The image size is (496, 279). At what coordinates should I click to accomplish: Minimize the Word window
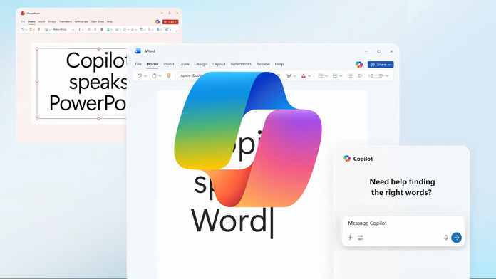(366, 51)
